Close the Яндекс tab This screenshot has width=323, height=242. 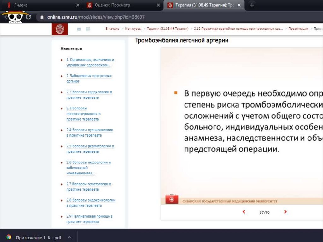click(x=78, y=5)
